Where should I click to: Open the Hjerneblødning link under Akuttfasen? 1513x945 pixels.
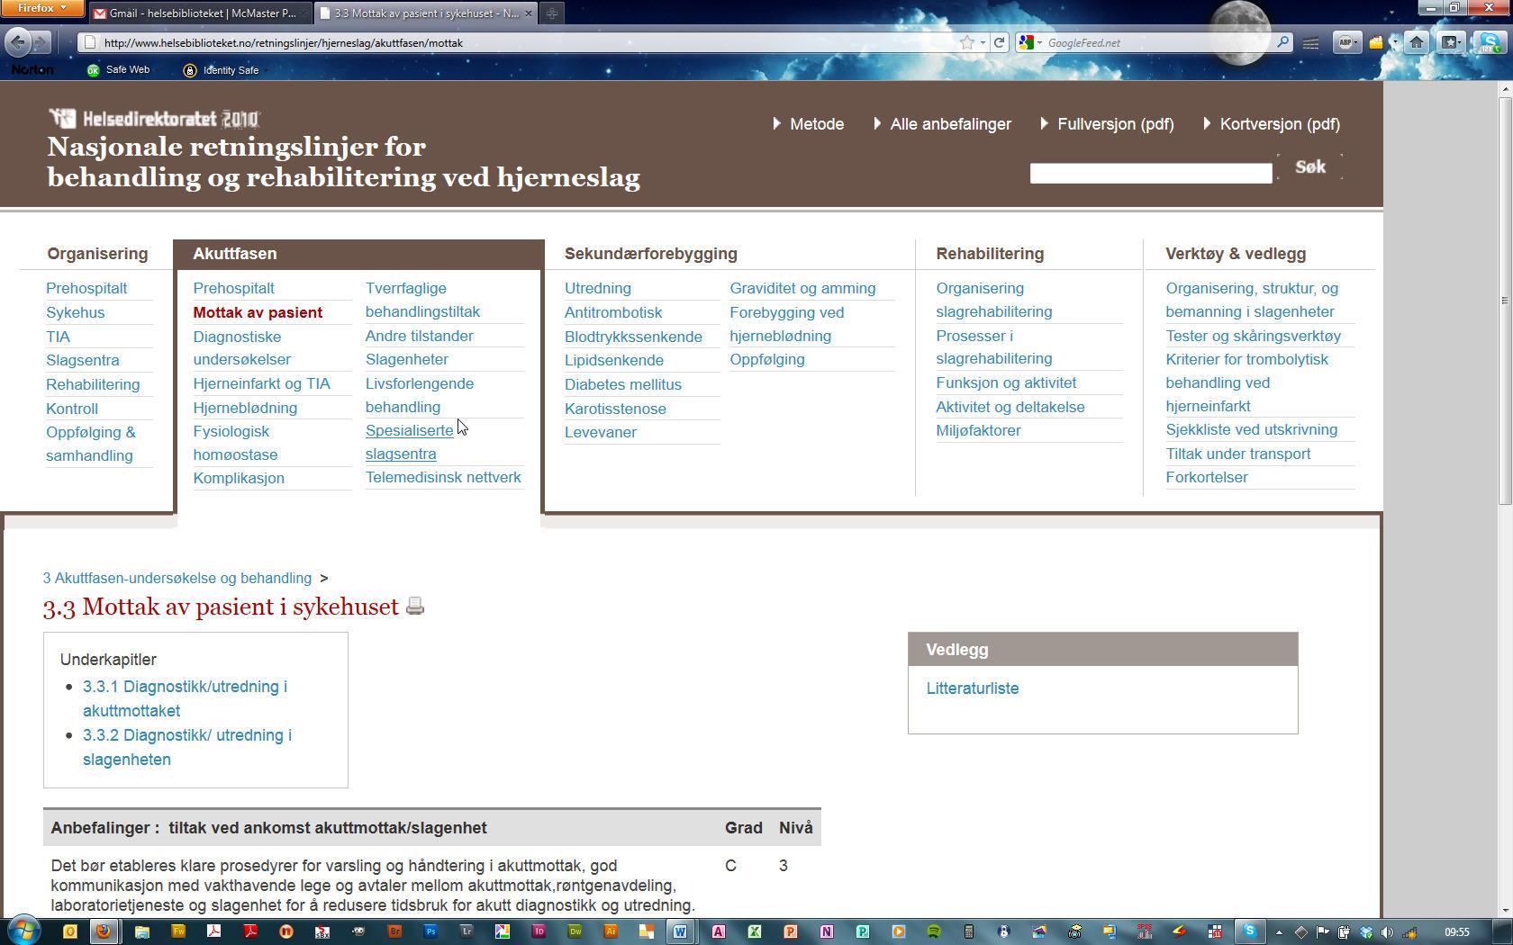tap(245, 408)
